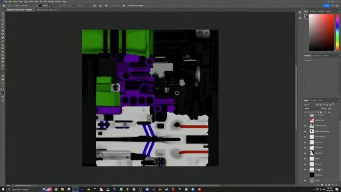The height and width of the screenshot is (192, 341).
Task: Open the collapsed History panel icon
Action: 300,13
